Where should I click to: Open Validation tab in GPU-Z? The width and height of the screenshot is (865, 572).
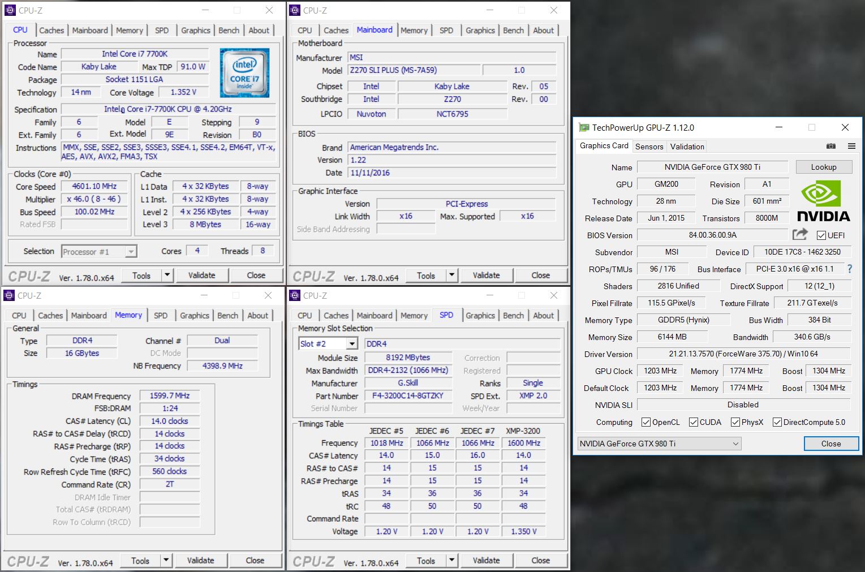687,147
